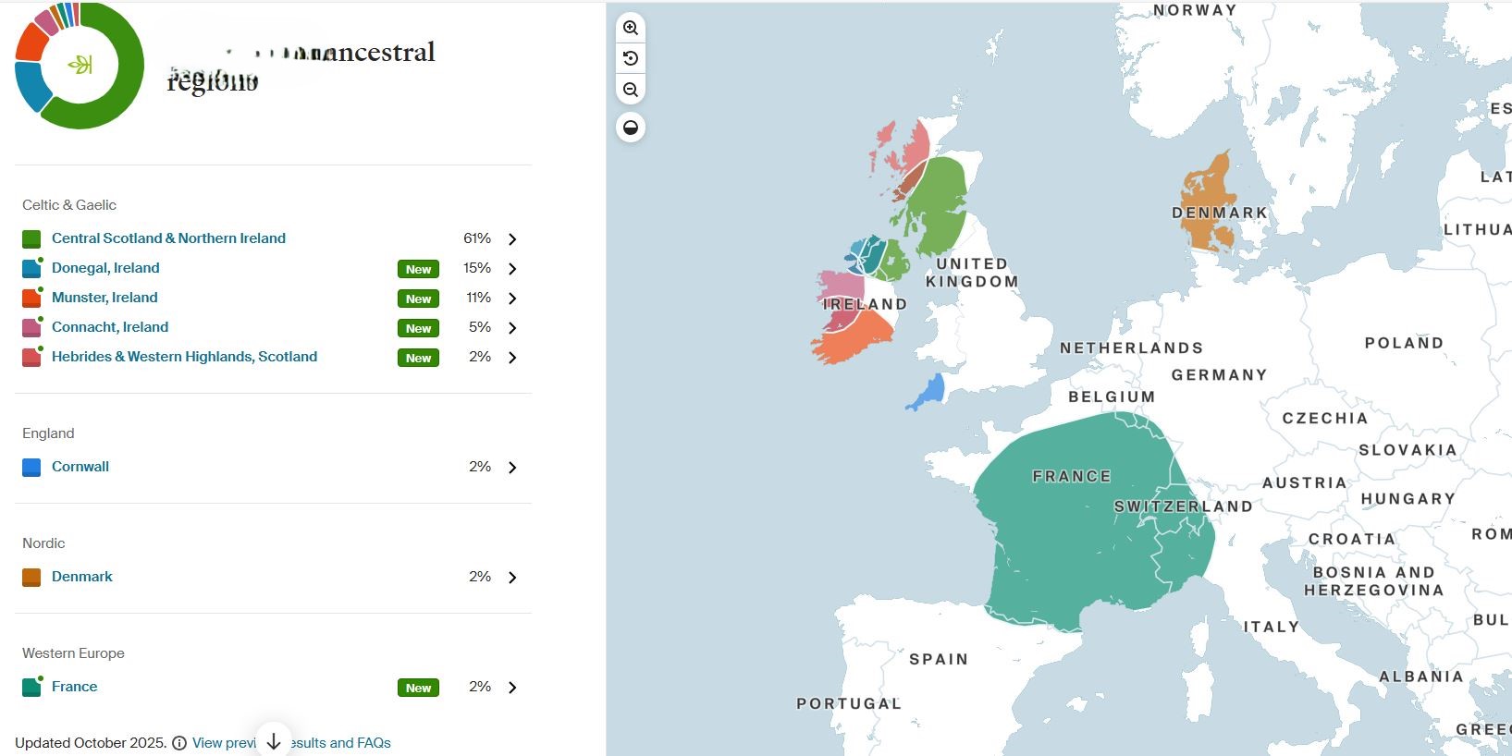Click the orange Denmark color swatch

(x=31, y=578)
